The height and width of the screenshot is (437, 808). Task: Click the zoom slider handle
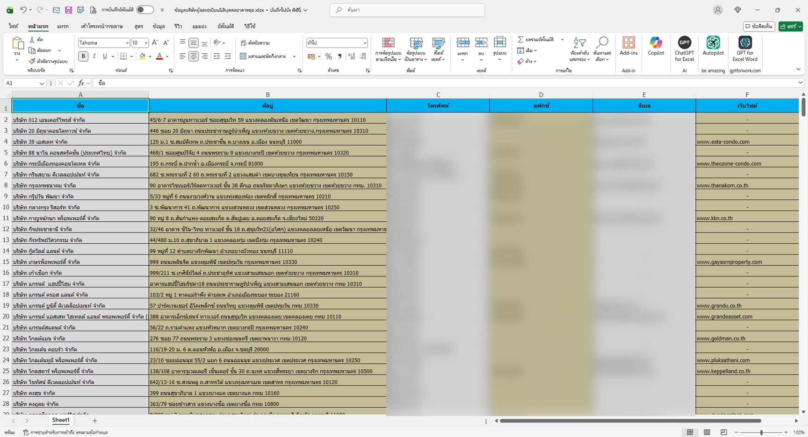[761, 432]
